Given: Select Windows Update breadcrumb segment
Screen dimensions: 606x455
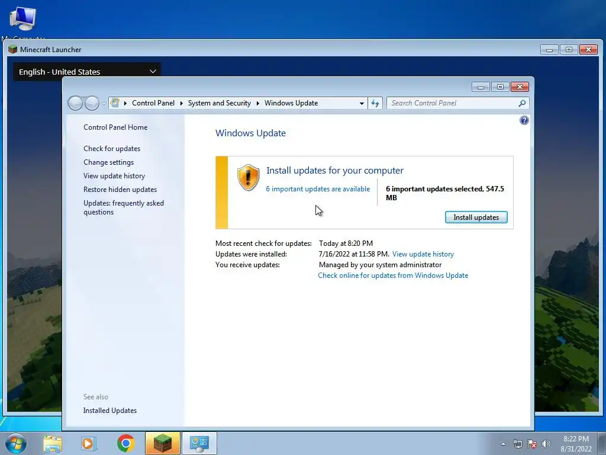Looking at the screenshot, I should tap(291, 103).
